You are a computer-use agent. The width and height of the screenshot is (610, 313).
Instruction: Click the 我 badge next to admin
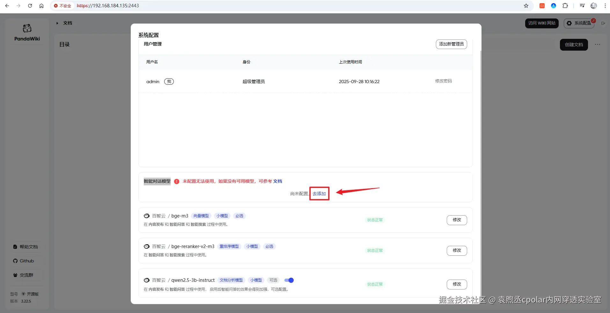(x=169, y=82)
